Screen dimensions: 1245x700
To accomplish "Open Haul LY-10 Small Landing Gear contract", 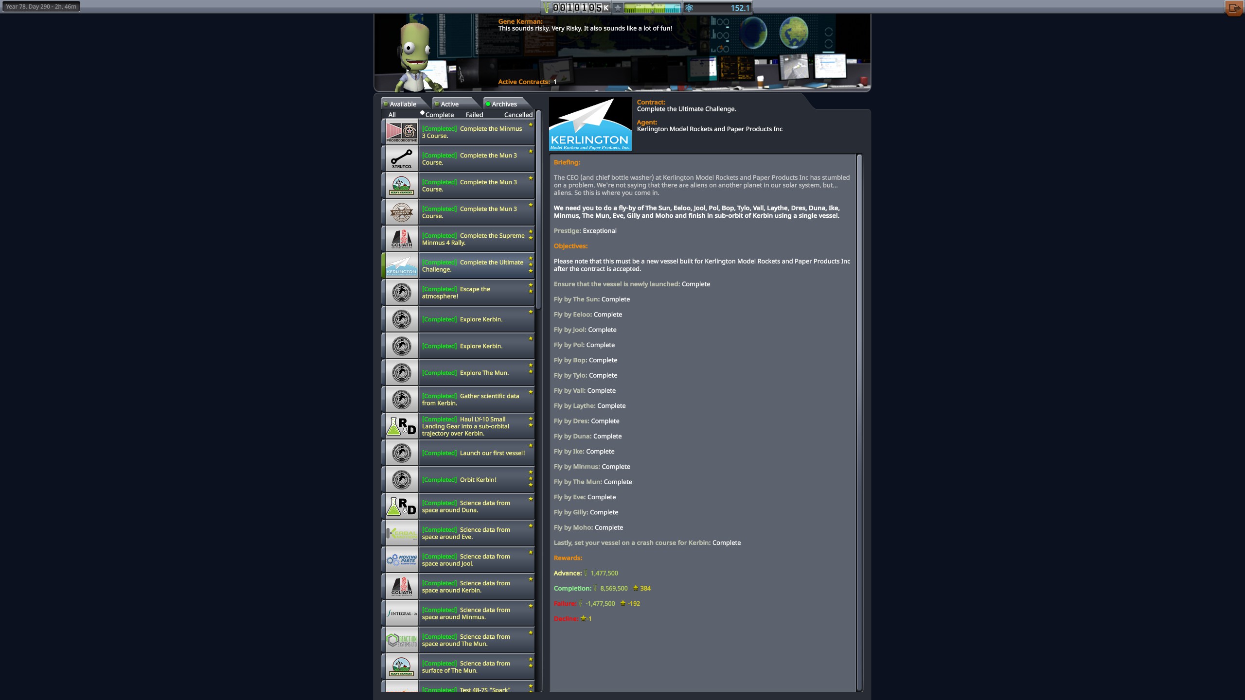I will (x=458, y=426).
